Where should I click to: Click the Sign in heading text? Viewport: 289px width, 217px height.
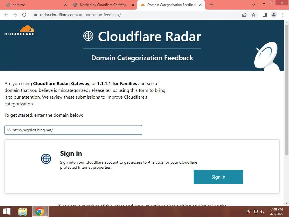click(71, 153)
